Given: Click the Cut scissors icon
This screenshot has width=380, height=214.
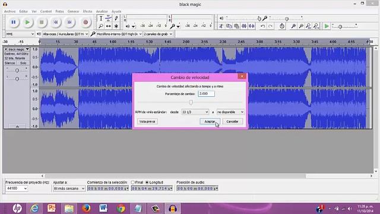Looking at the screenshot, I should click(x=221, y=26).
